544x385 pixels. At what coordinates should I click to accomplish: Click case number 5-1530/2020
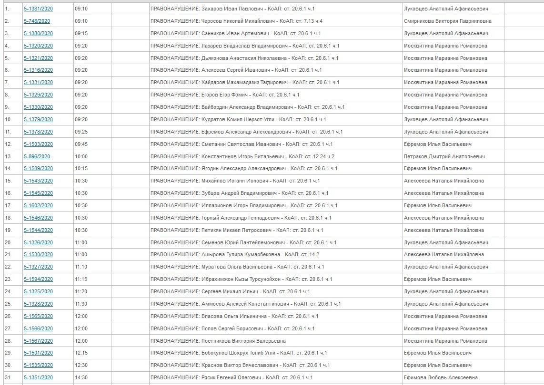[x=38, y=255]
